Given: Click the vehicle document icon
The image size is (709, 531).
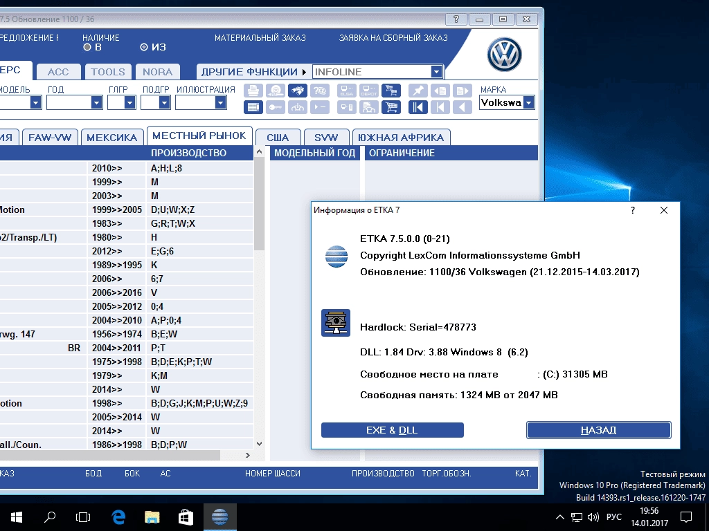Looking at the screenshot, I should pyautogui.click(x=369, y=107).
